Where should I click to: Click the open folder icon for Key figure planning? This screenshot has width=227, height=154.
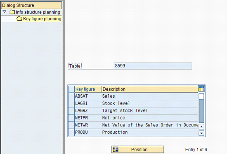19,19
